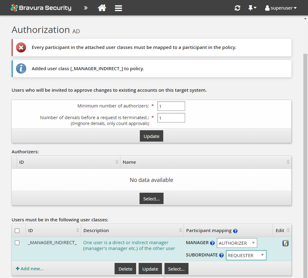Image resolution: width=308 pixels, height=278 pixels.
Task: Click Select... under the Authorizers table
Action: [151, 198]
